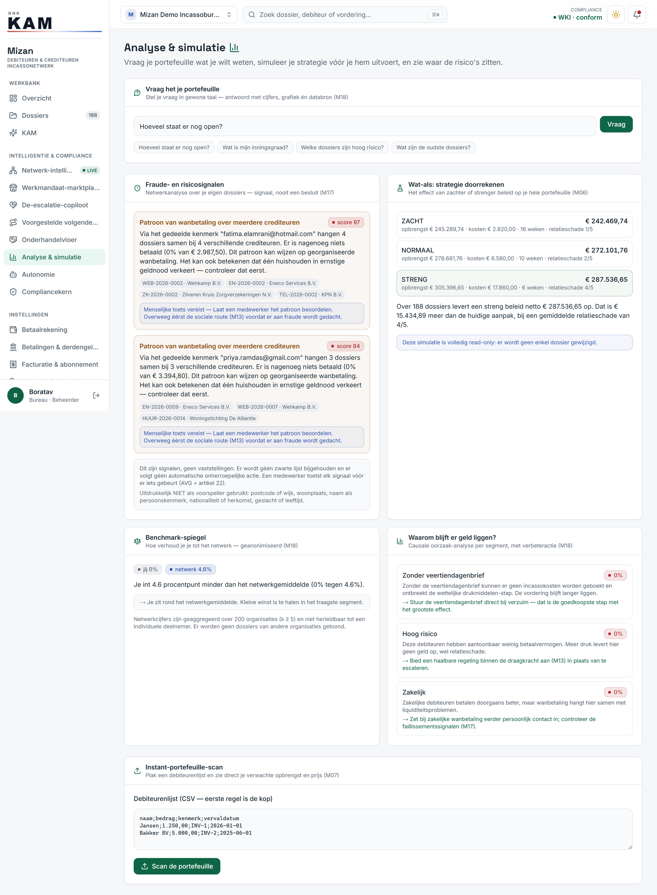Click the logout icon next to Boratav
This screenshot has width=657, height=895.
(96, 395)
